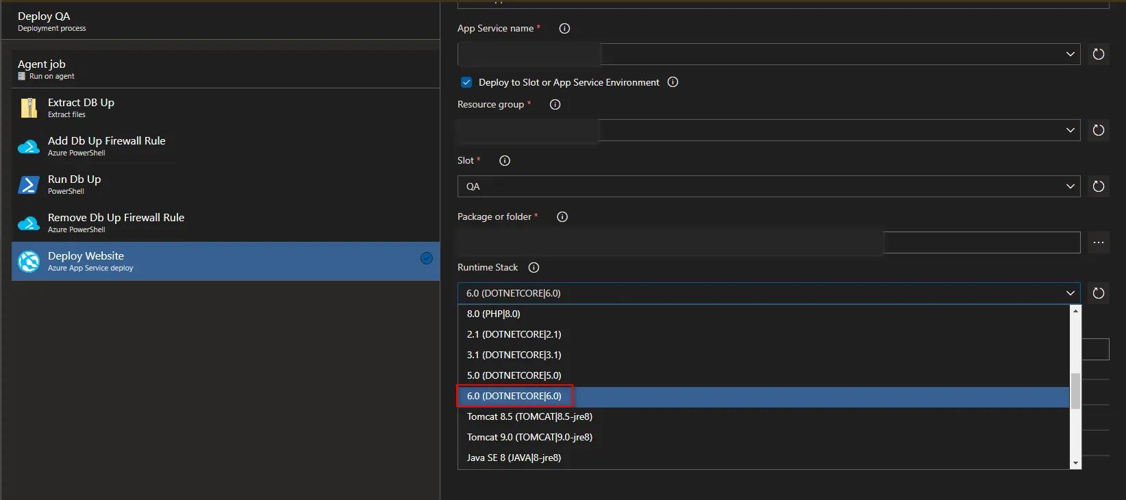Click info icon next to Runtime Stack

(534, 268)
